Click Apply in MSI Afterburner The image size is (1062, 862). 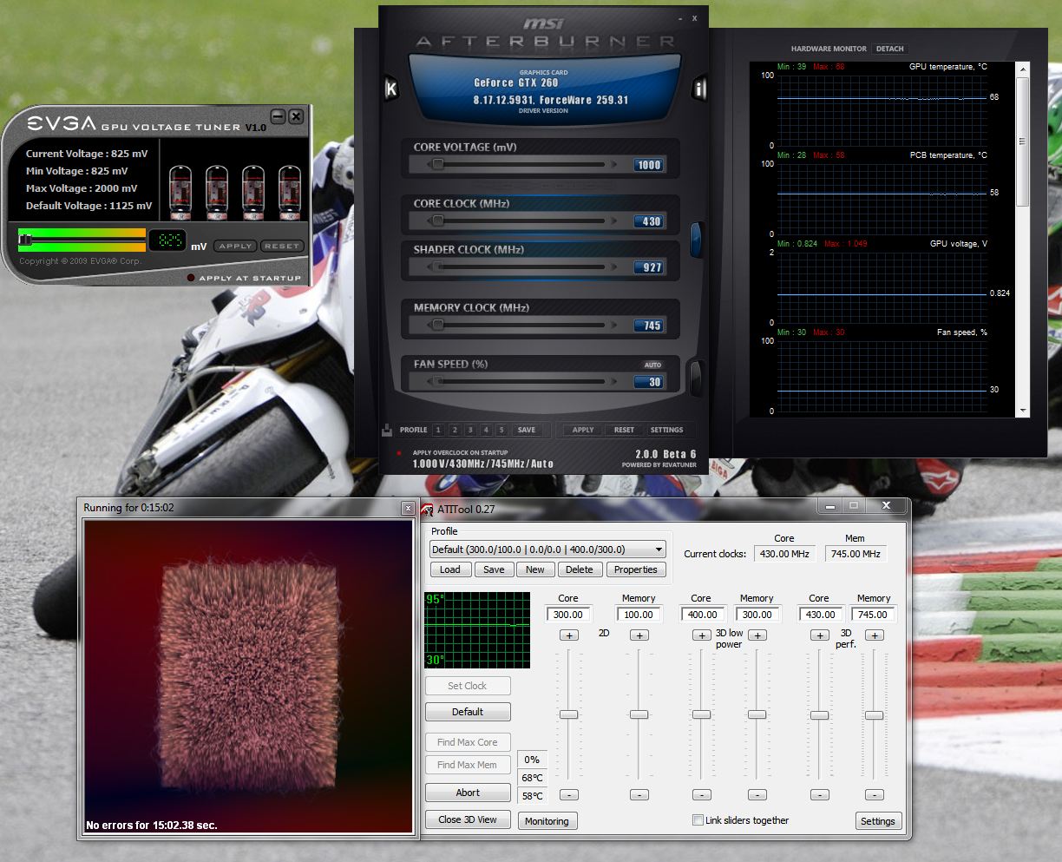tap(583, 430)
